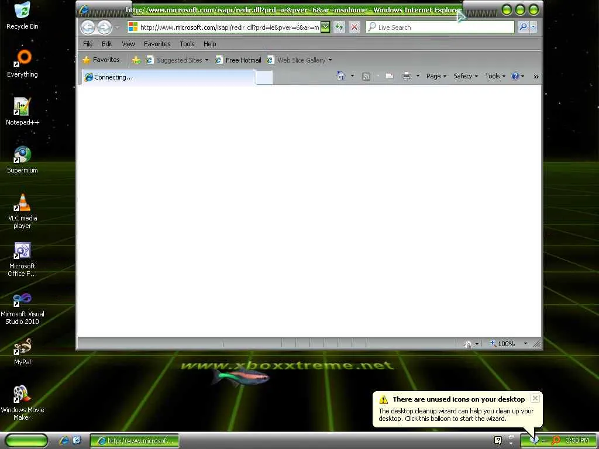Open the Free Hotmail link

238,60
